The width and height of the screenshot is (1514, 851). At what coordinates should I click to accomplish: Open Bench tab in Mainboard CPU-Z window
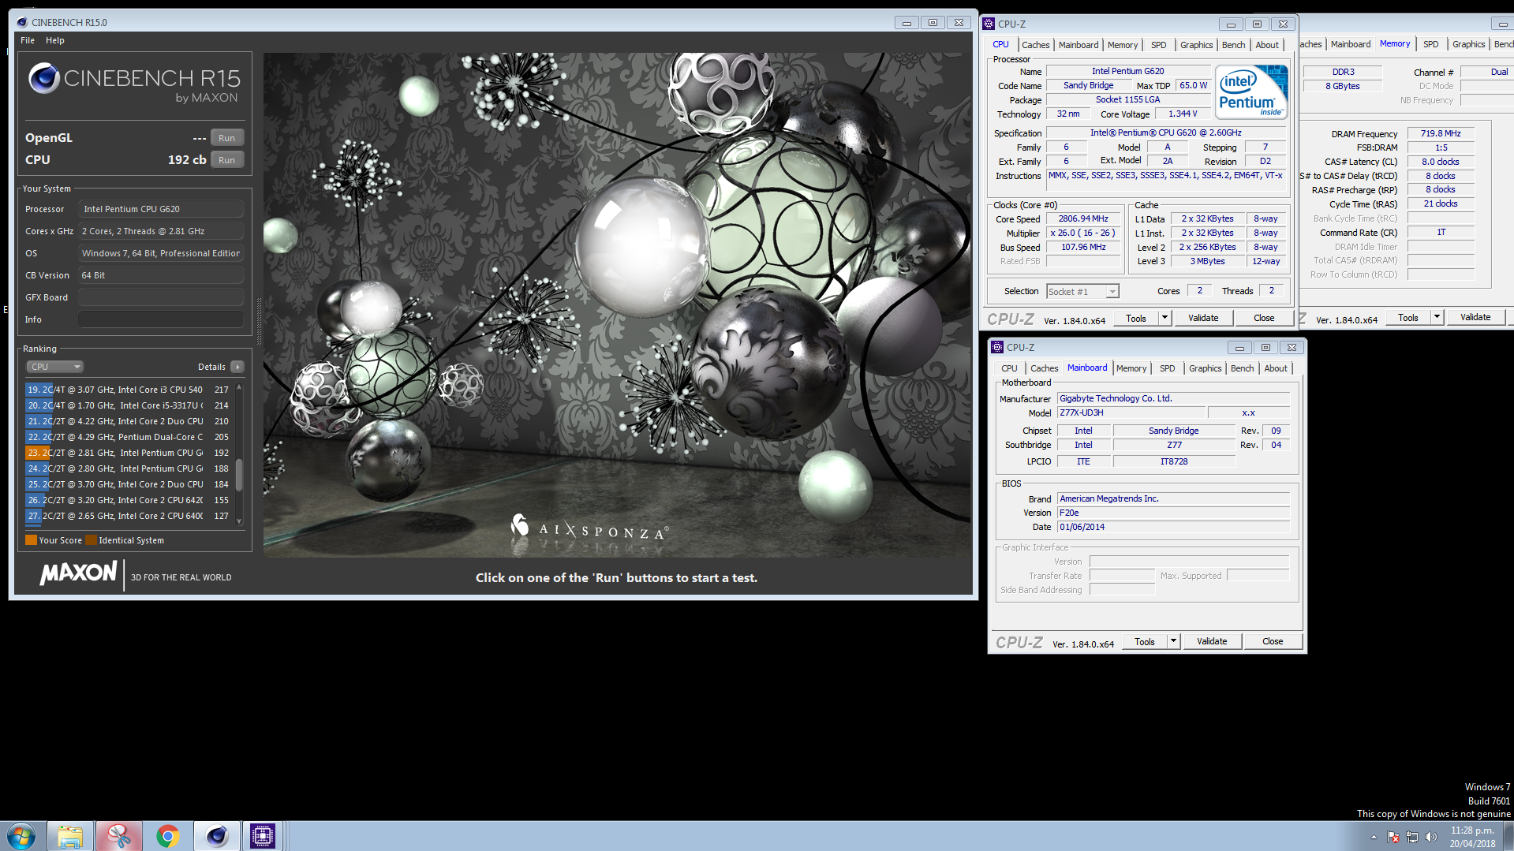pyautogui.click(x=1242, y=368)
